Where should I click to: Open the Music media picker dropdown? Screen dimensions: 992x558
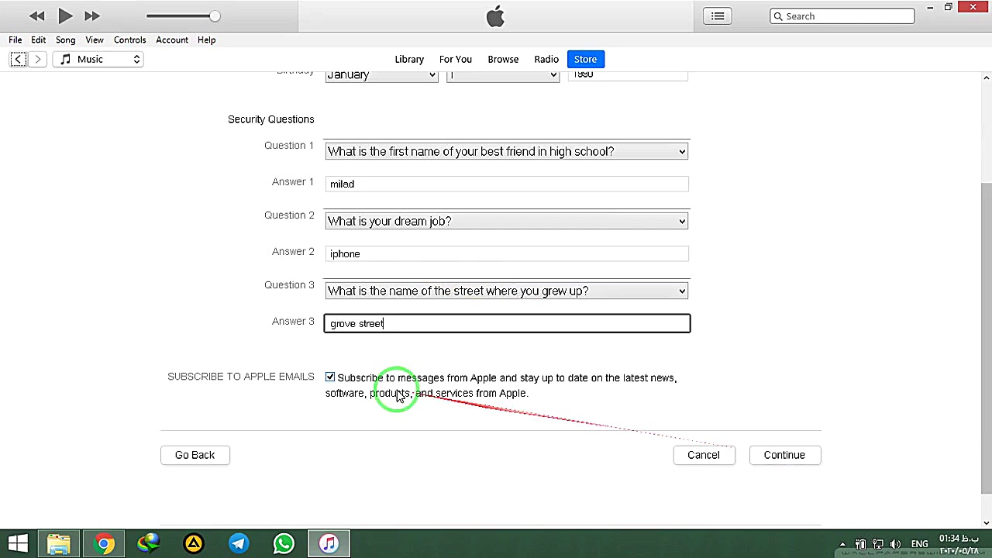click(99, 59)
